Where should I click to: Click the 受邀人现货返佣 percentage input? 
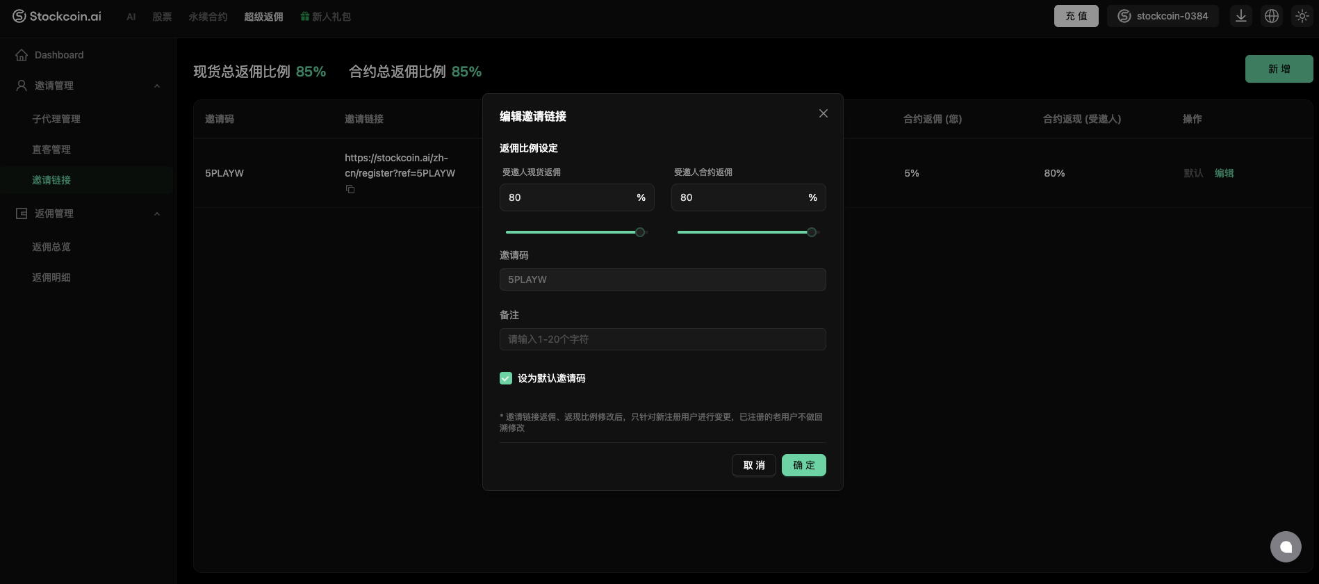[x=577, y=197]
